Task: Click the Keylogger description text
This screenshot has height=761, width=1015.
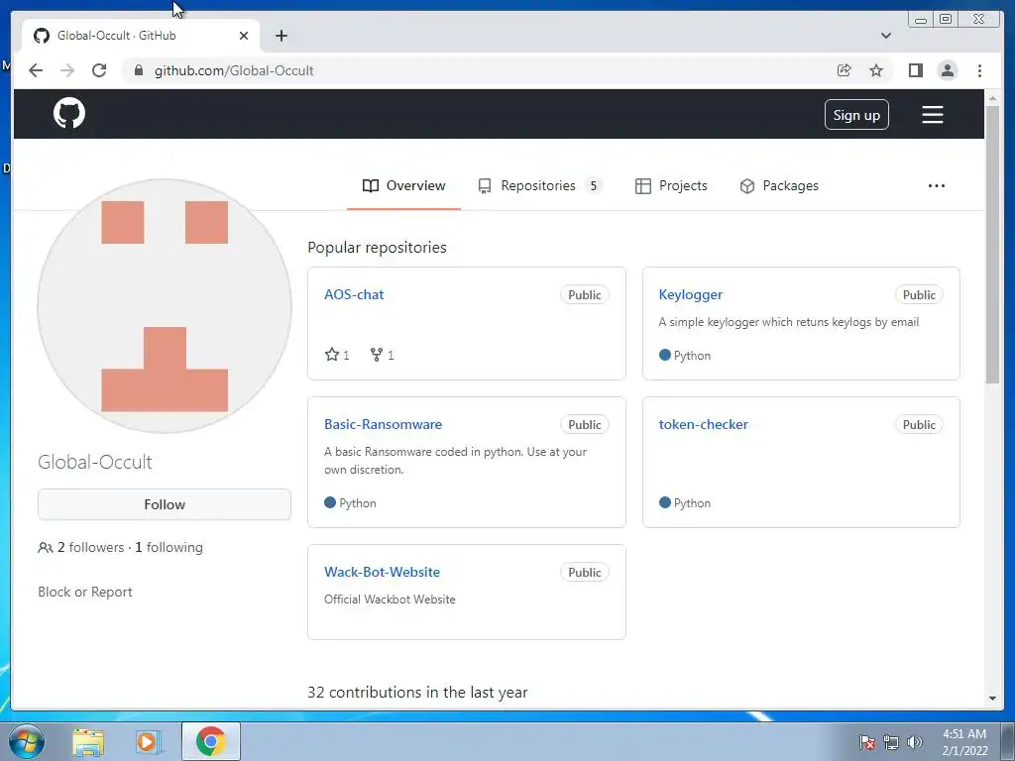Action: pos(788,322)
